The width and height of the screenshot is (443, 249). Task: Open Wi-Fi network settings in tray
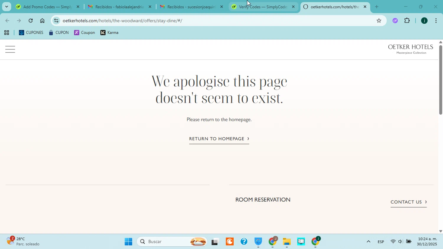[x=393, y=242]
